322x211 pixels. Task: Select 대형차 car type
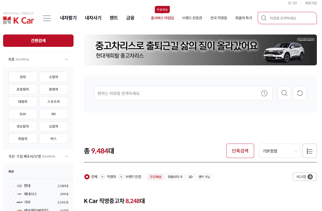coord(23,102)
